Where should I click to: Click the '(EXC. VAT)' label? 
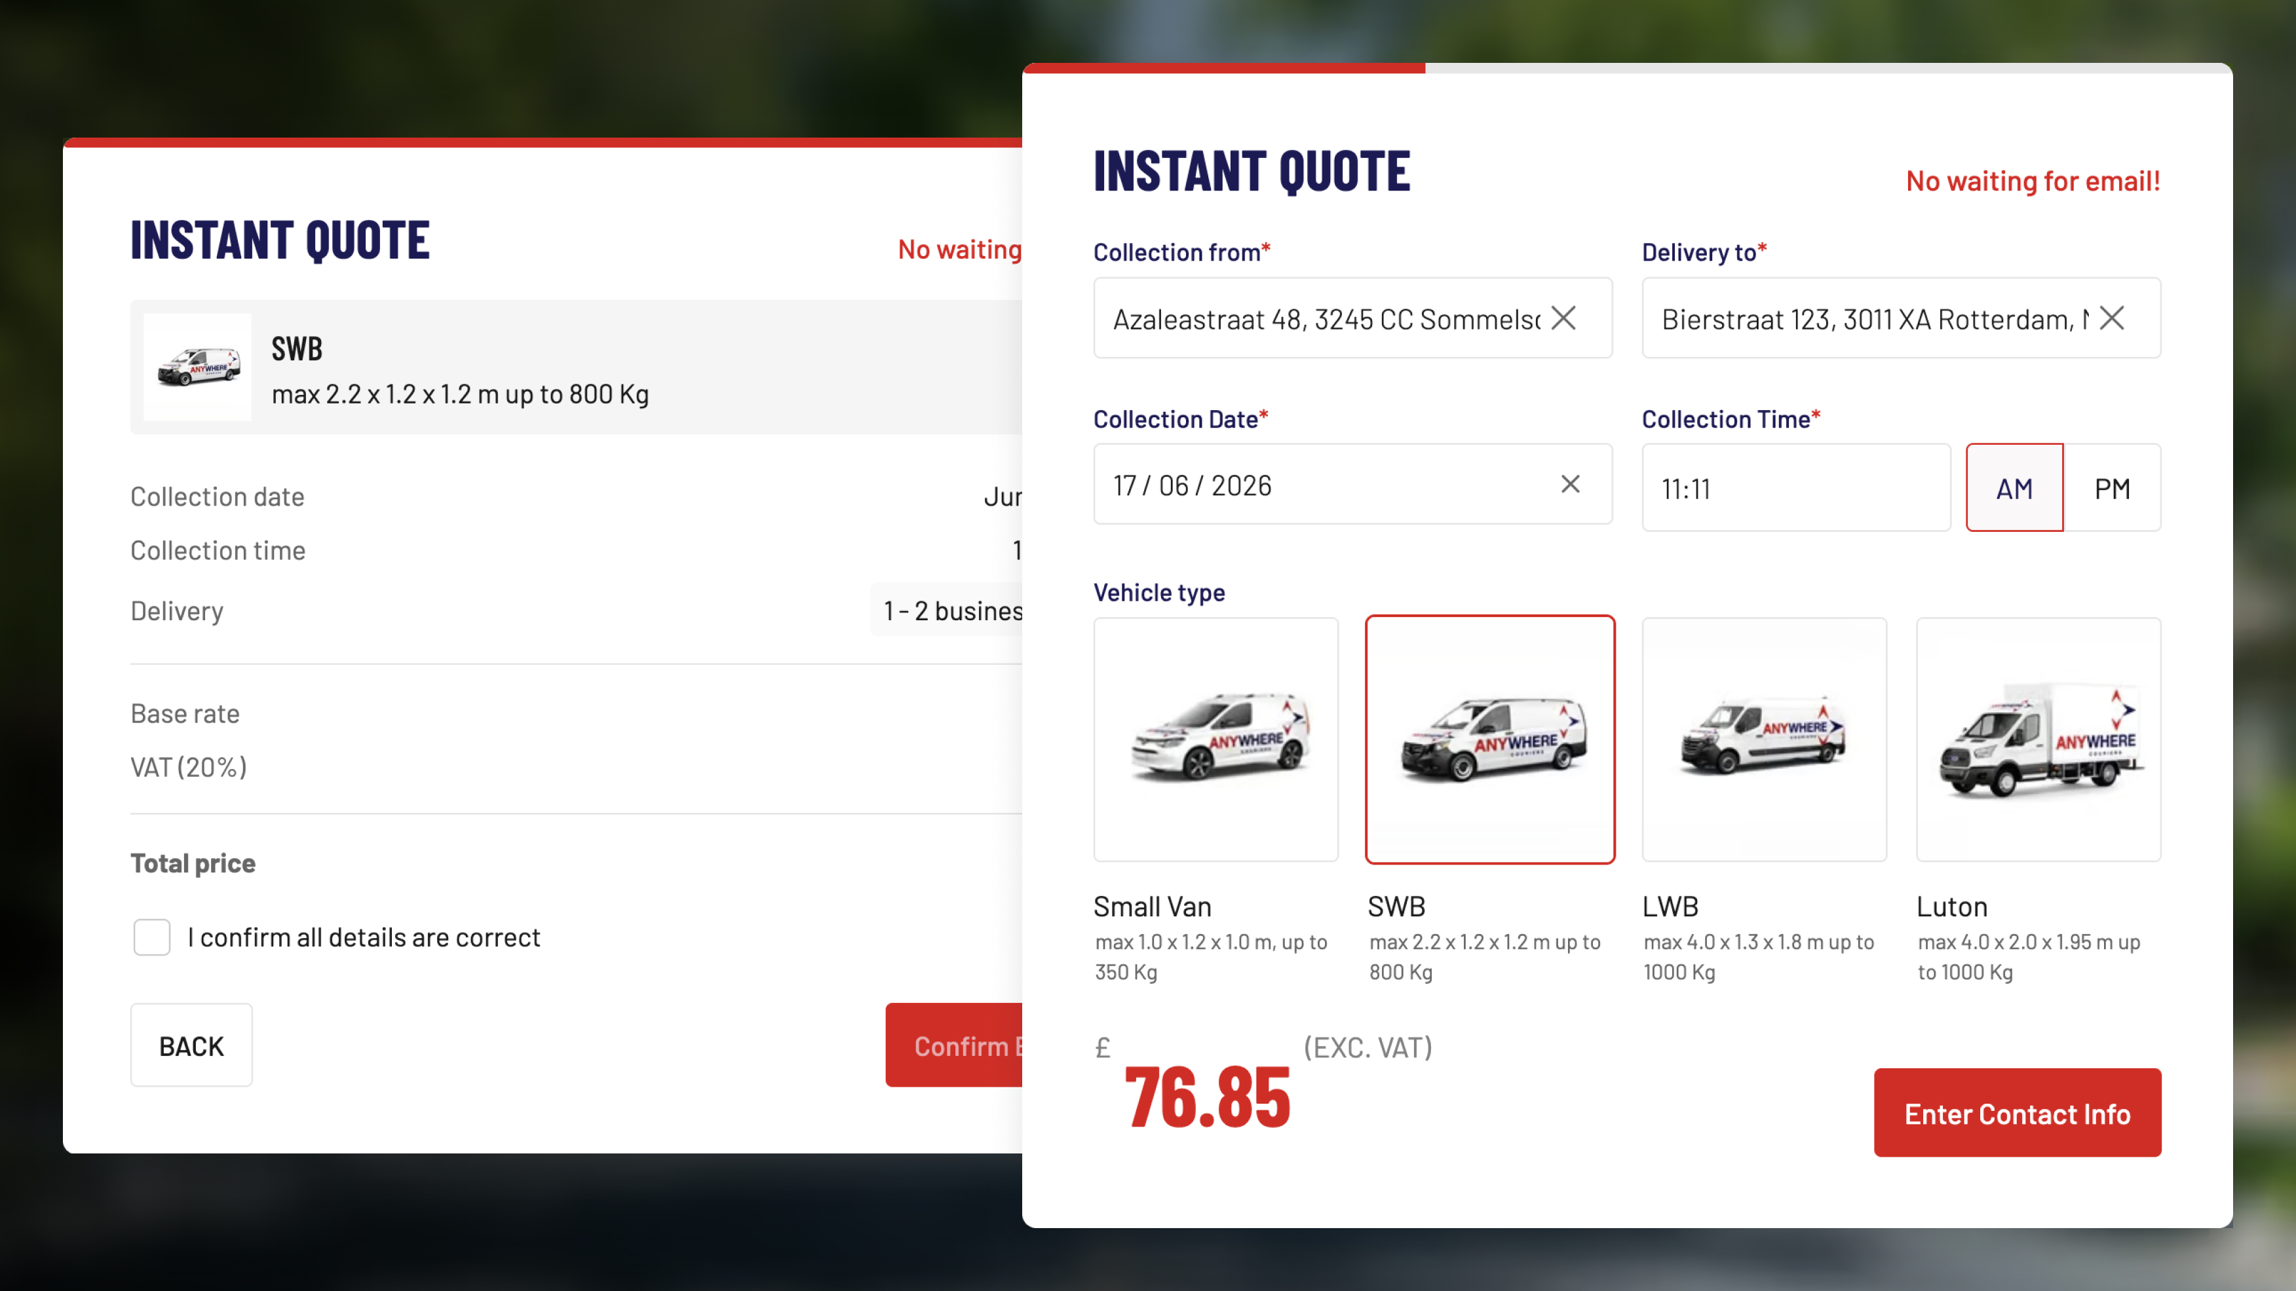click(1368, 1048)
